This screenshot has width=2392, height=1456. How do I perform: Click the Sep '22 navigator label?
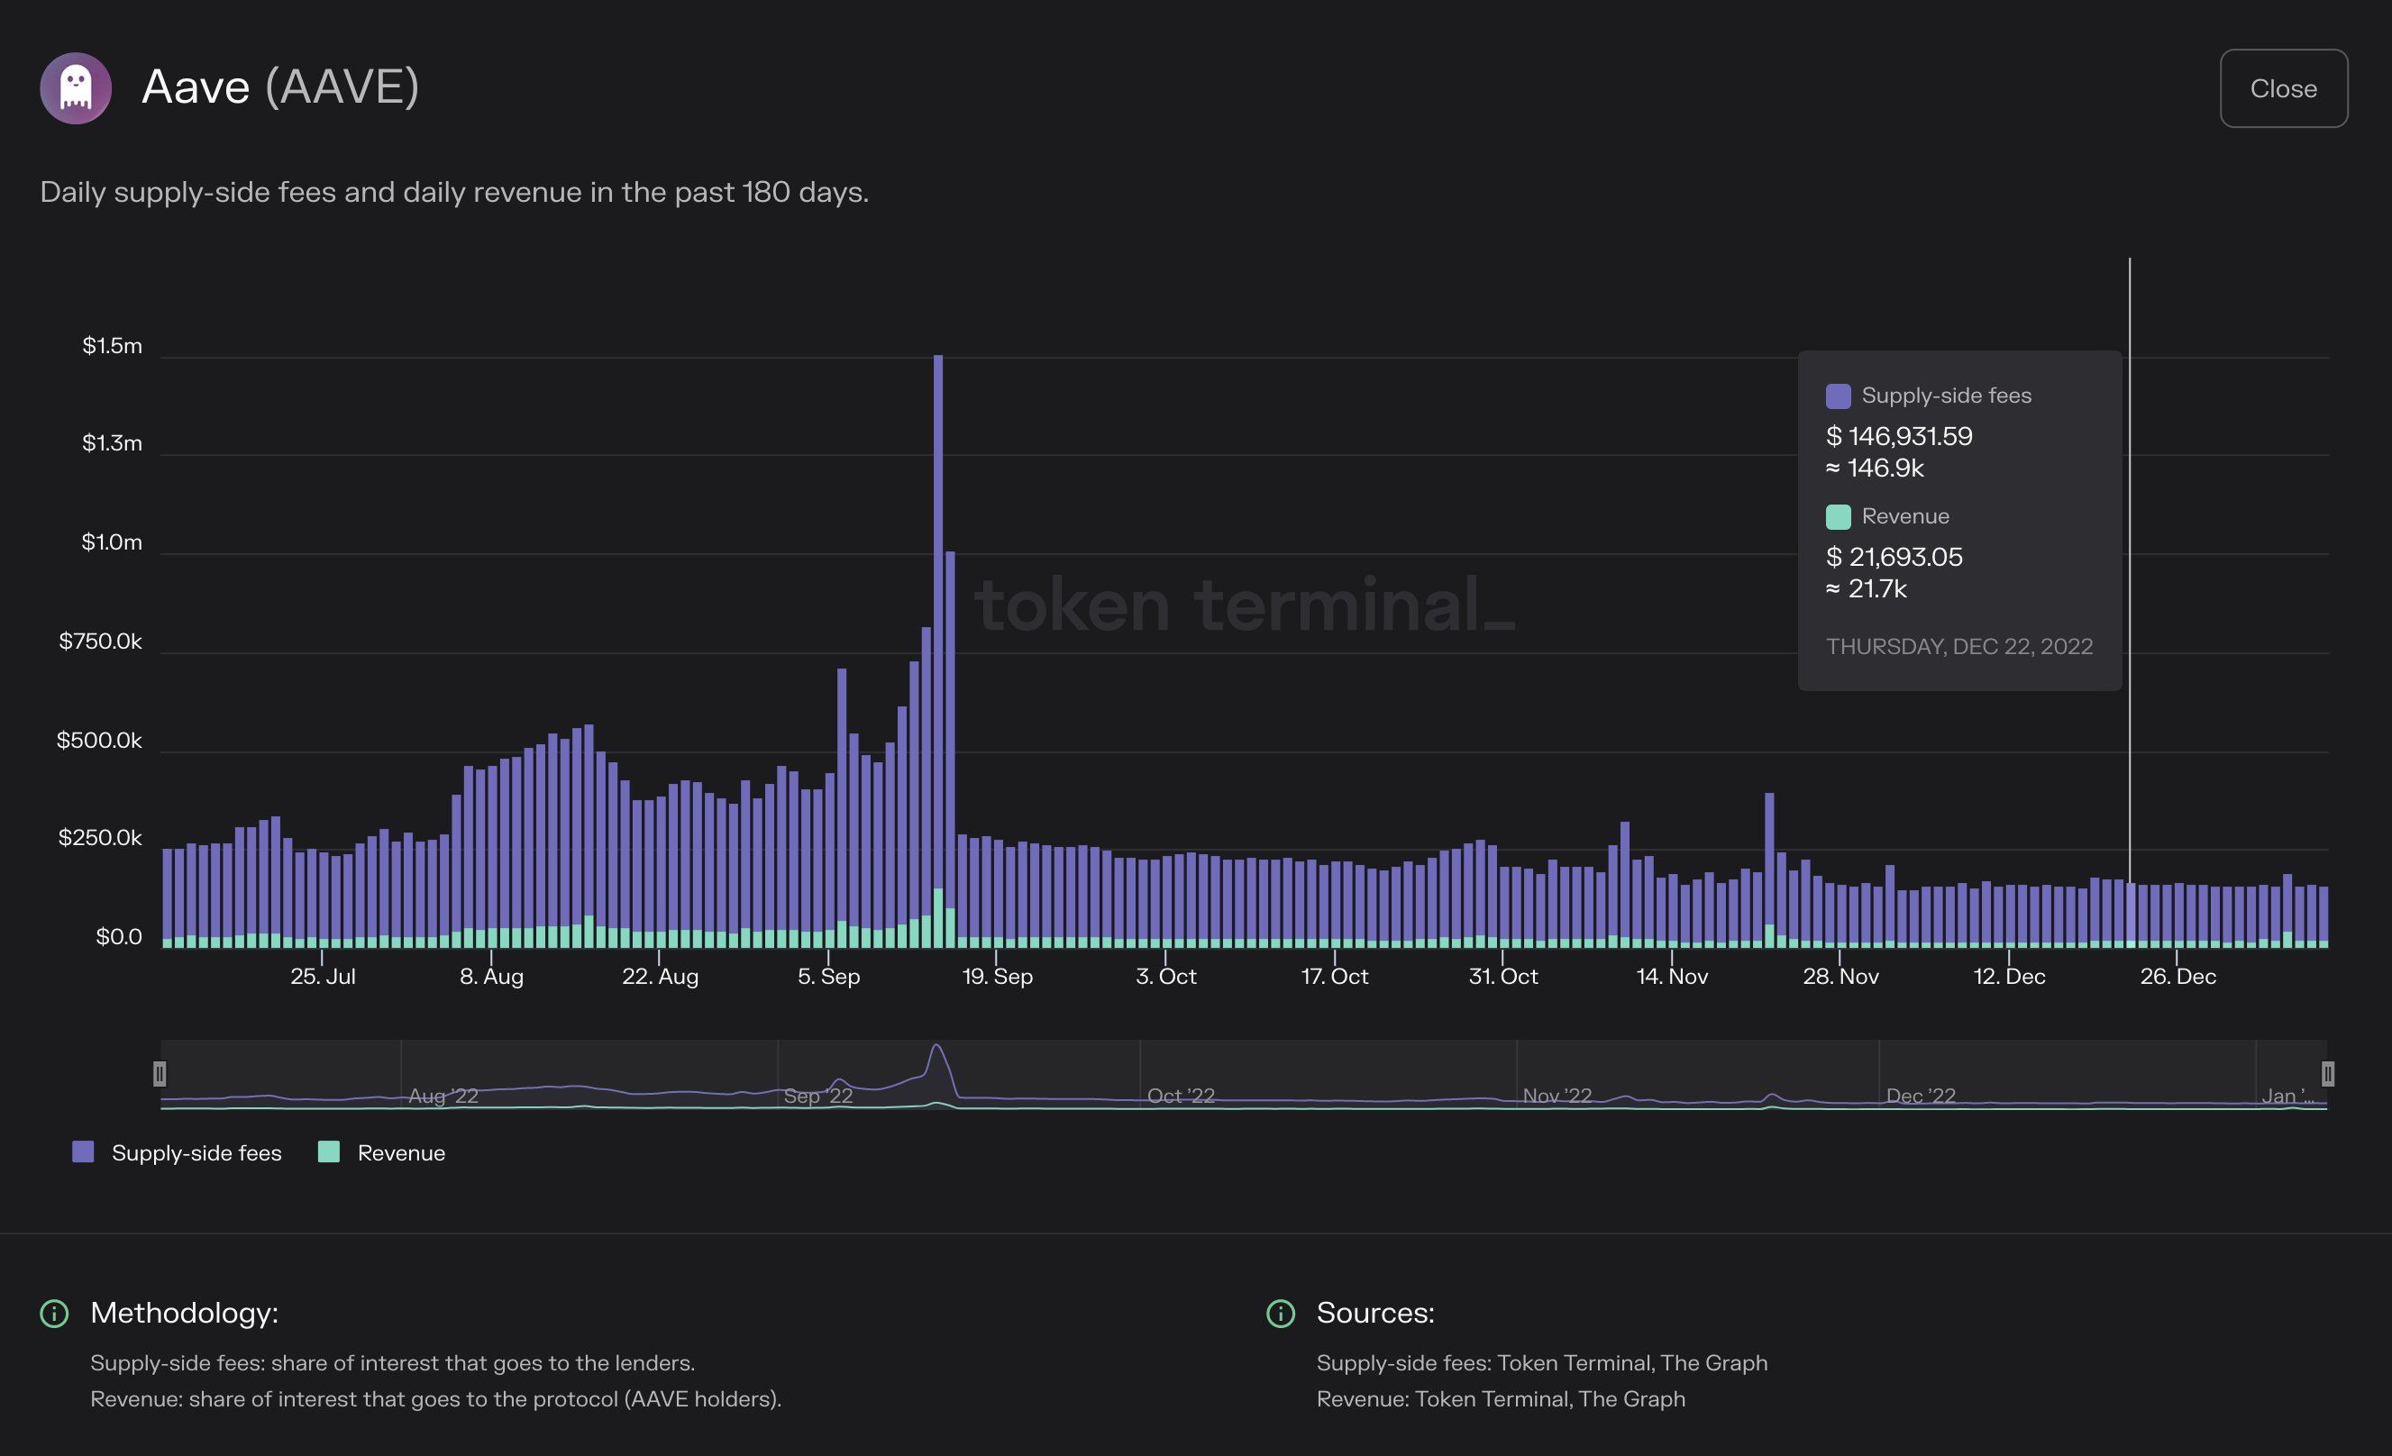pyautogui.click(x=818, y=1096)
